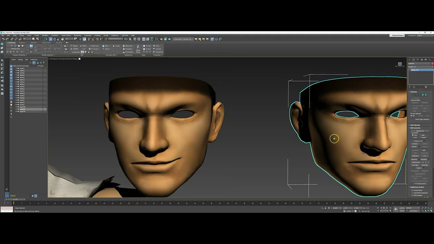Expand the Polygon Modeling panel dropdown
The image size is (434, 244).
(x=19, y=55)
